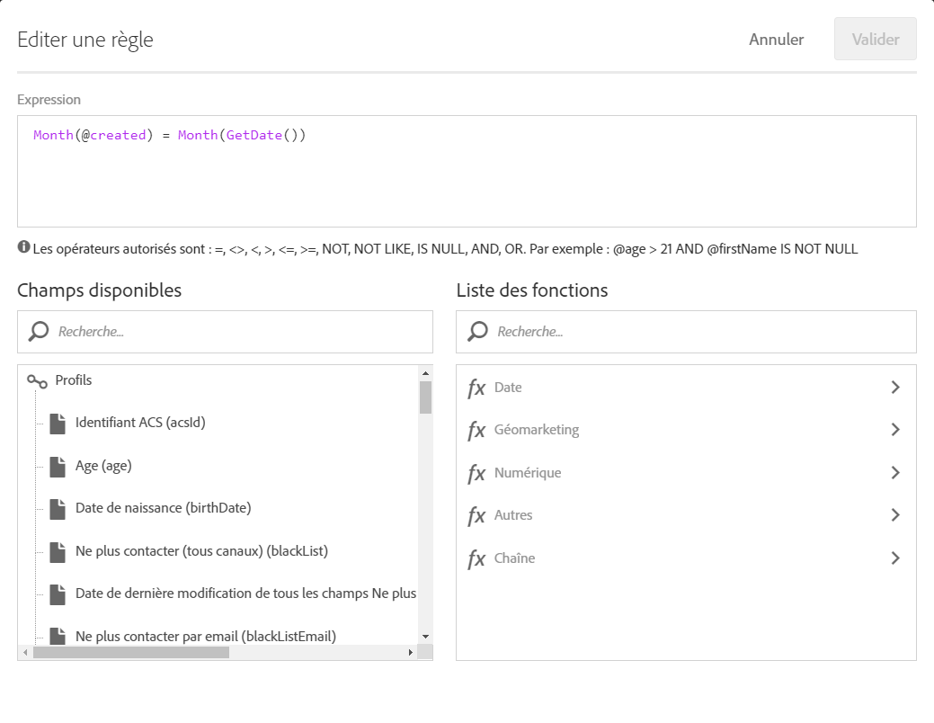
Task: Click the fx icon for Géomarketing functions
Action: point(476,430)
